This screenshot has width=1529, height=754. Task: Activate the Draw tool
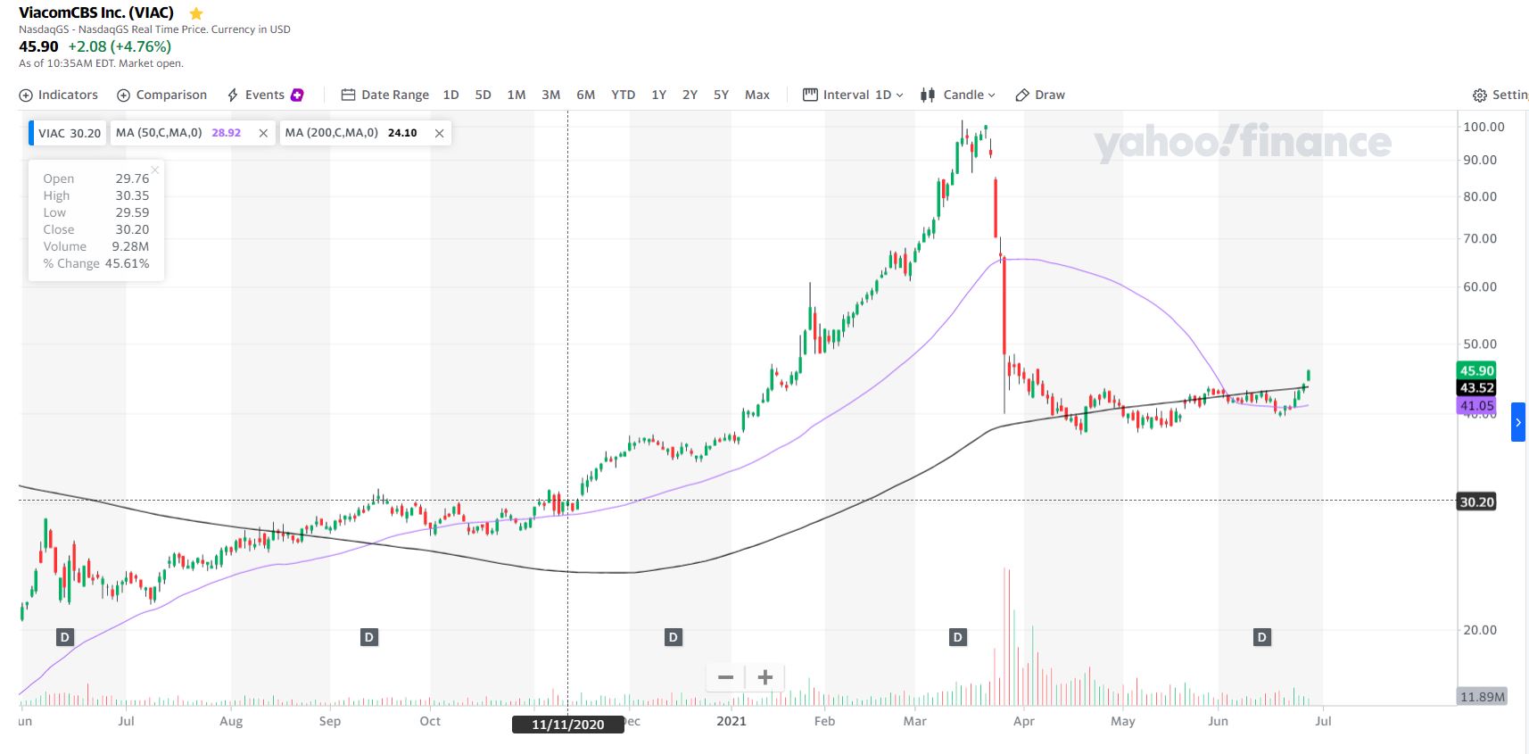click(1040, 95)
